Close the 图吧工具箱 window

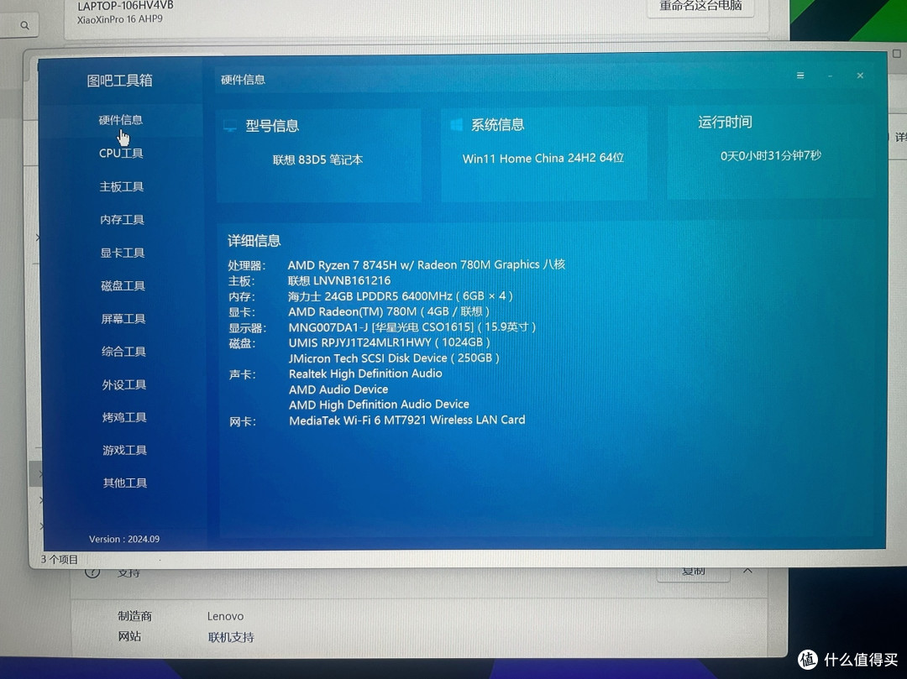click(860, 76)
